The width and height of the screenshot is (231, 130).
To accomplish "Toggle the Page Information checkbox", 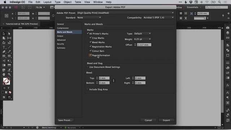I will pyautogui.click(x=90, y=55).
